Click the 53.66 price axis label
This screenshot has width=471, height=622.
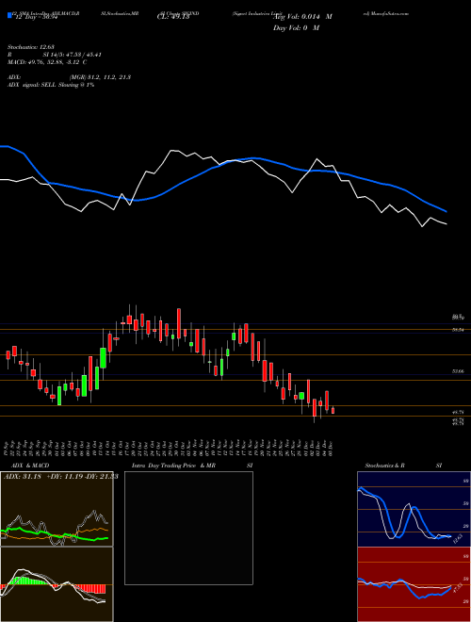(458, 371)
